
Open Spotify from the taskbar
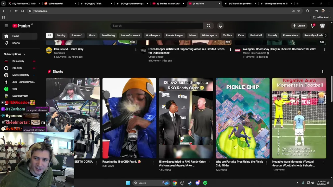tap(205, 183)
